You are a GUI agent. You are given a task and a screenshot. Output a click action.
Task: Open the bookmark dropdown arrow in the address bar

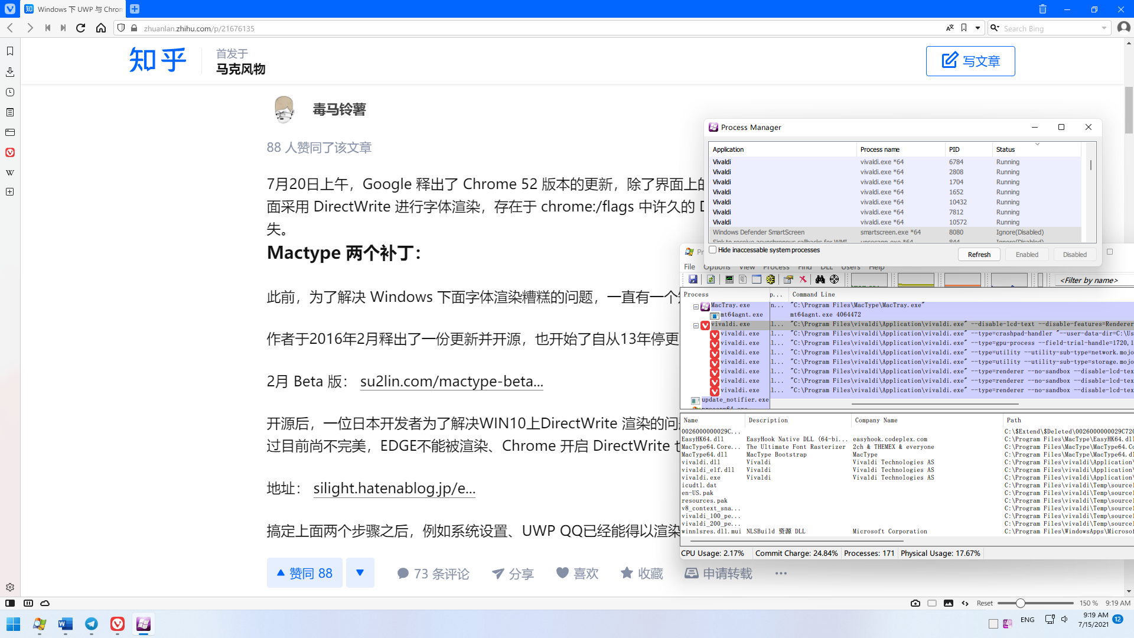(977, 28)
